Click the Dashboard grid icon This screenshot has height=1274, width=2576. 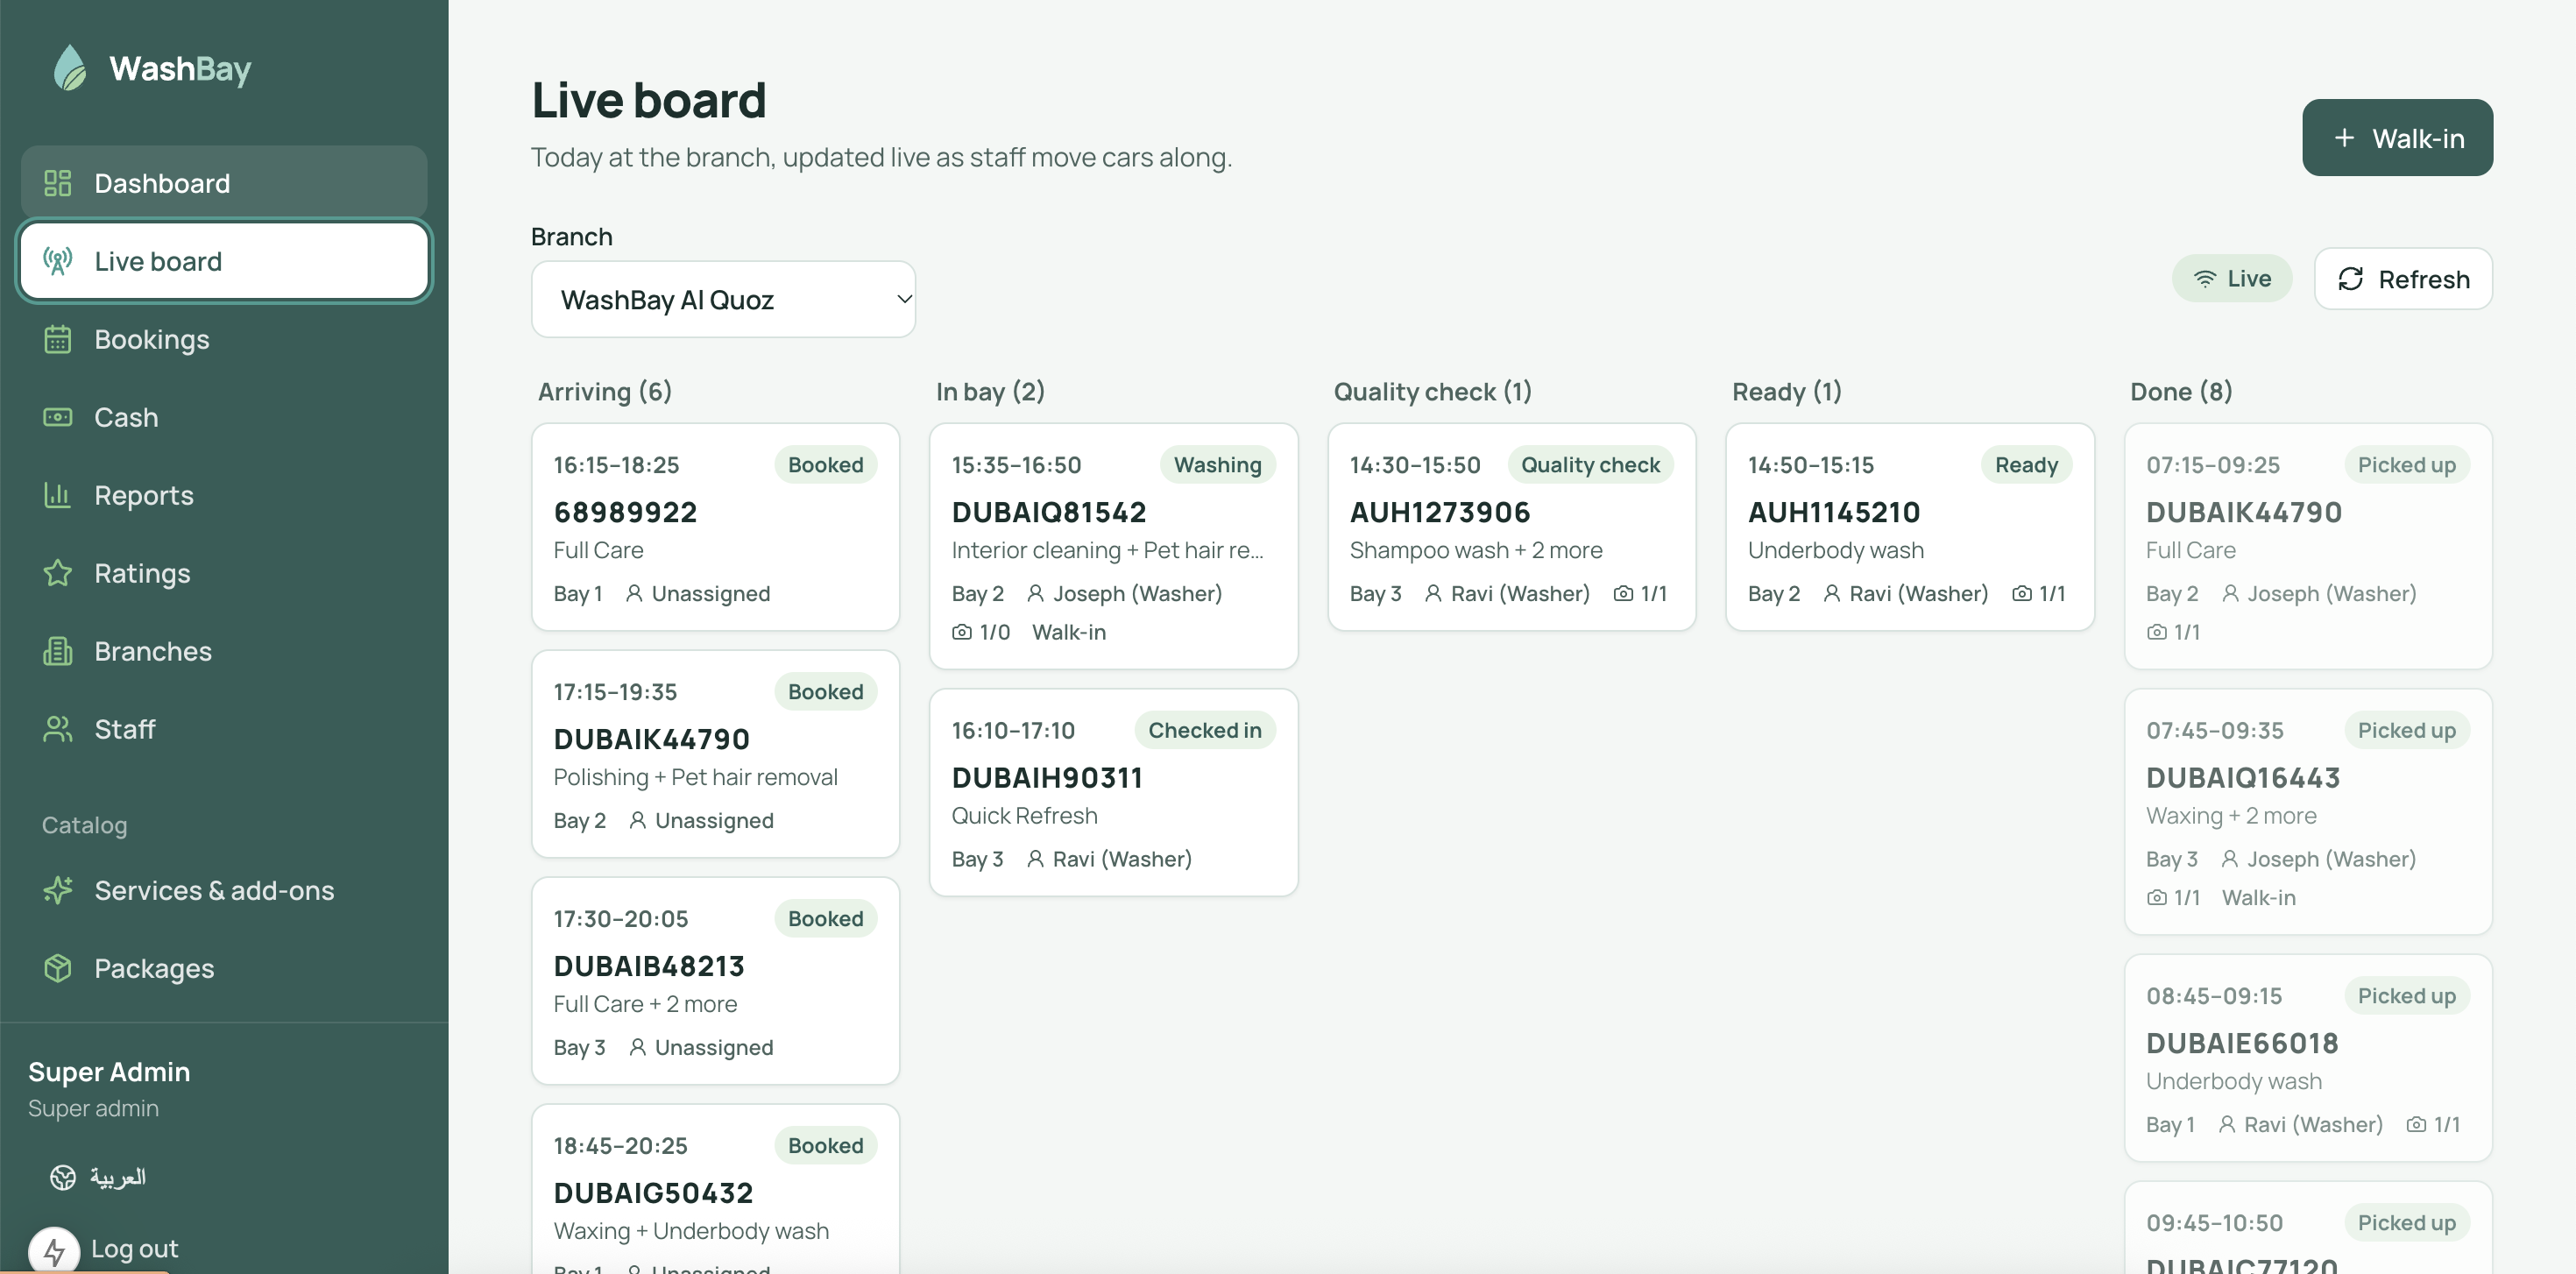(58, 183)
